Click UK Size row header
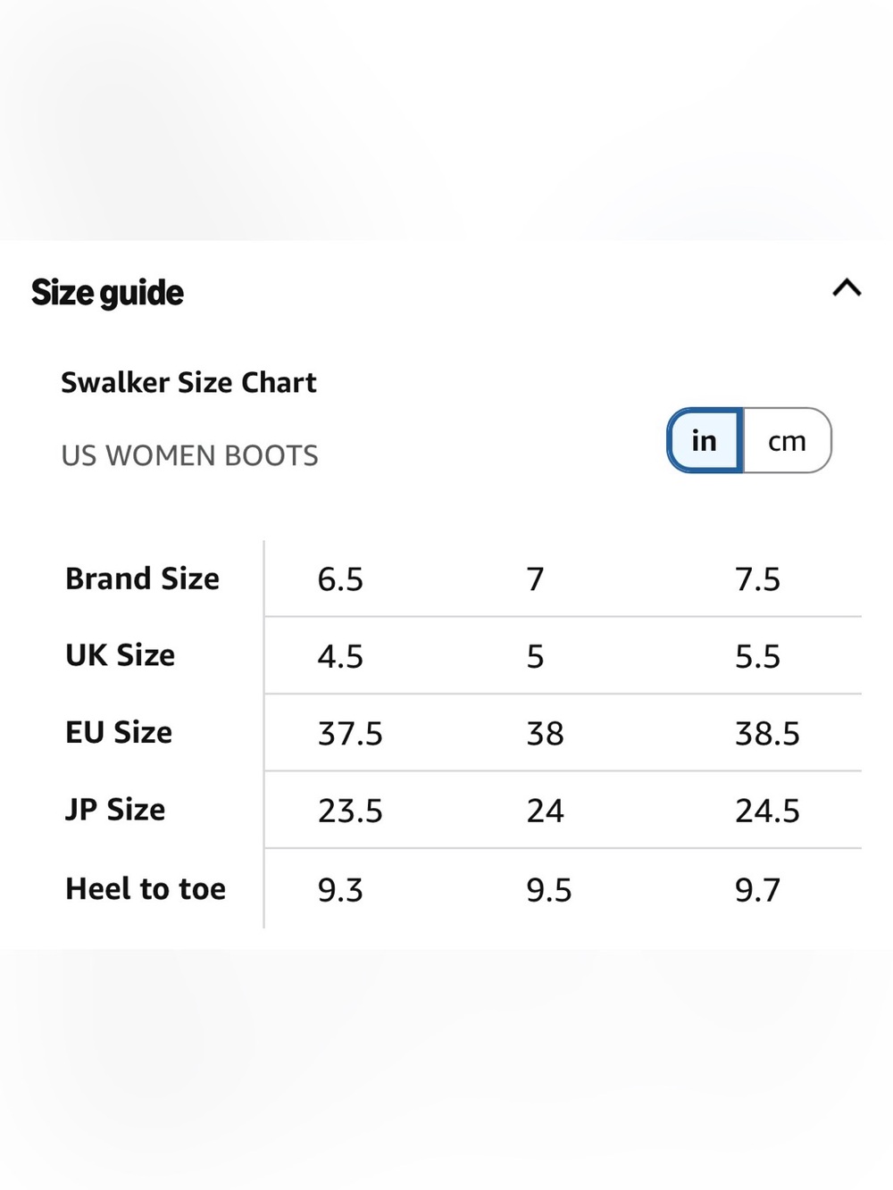The height and width of the screenshot is (1190, 893). tap(120, 655)
